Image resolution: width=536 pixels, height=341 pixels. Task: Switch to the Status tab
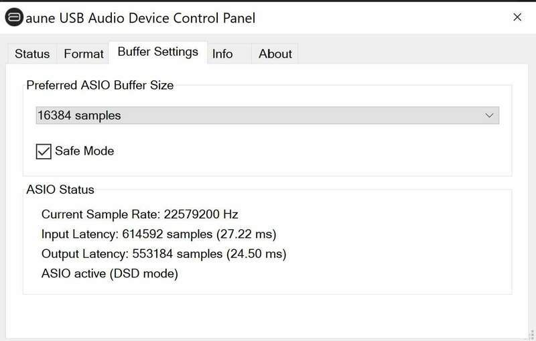click(32, 54)
